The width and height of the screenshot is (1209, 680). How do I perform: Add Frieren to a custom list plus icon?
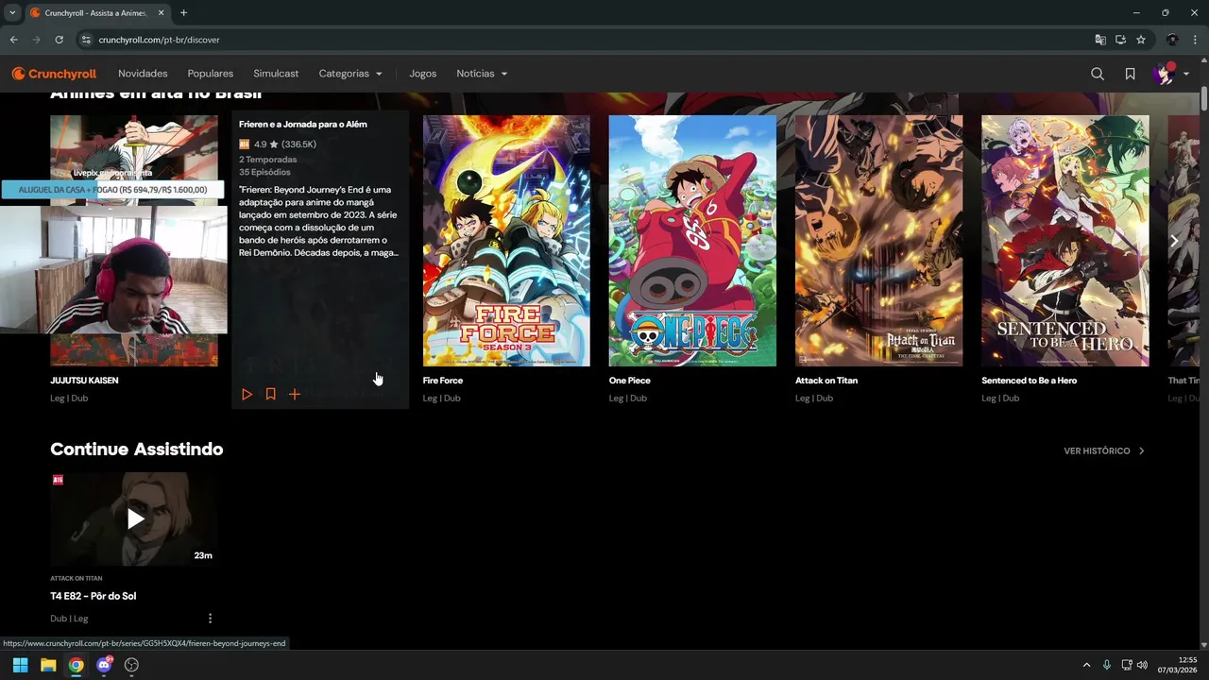(x=295, y=394)
